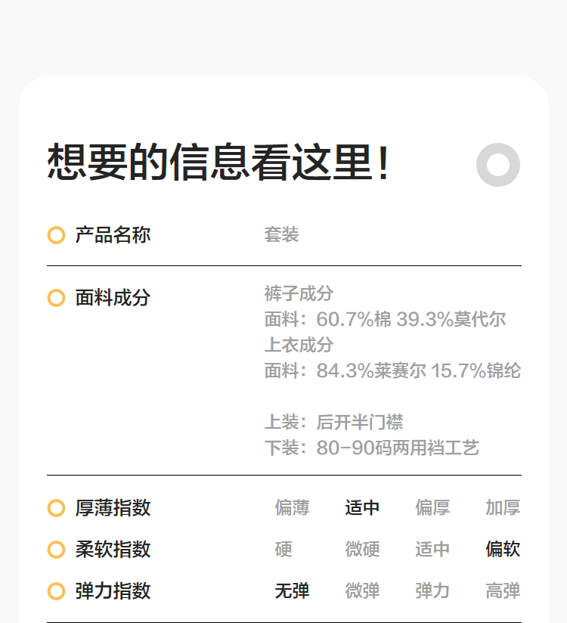Viewport: 567px width, 623px height.
Task: Select 微弹 elasticity option
Action: [x=362, y=591]
